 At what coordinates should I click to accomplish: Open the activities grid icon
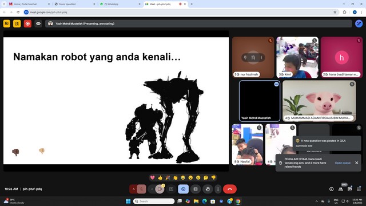(x=359, y=189)
